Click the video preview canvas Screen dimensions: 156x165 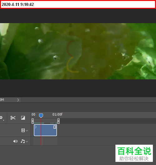point(78,51)
